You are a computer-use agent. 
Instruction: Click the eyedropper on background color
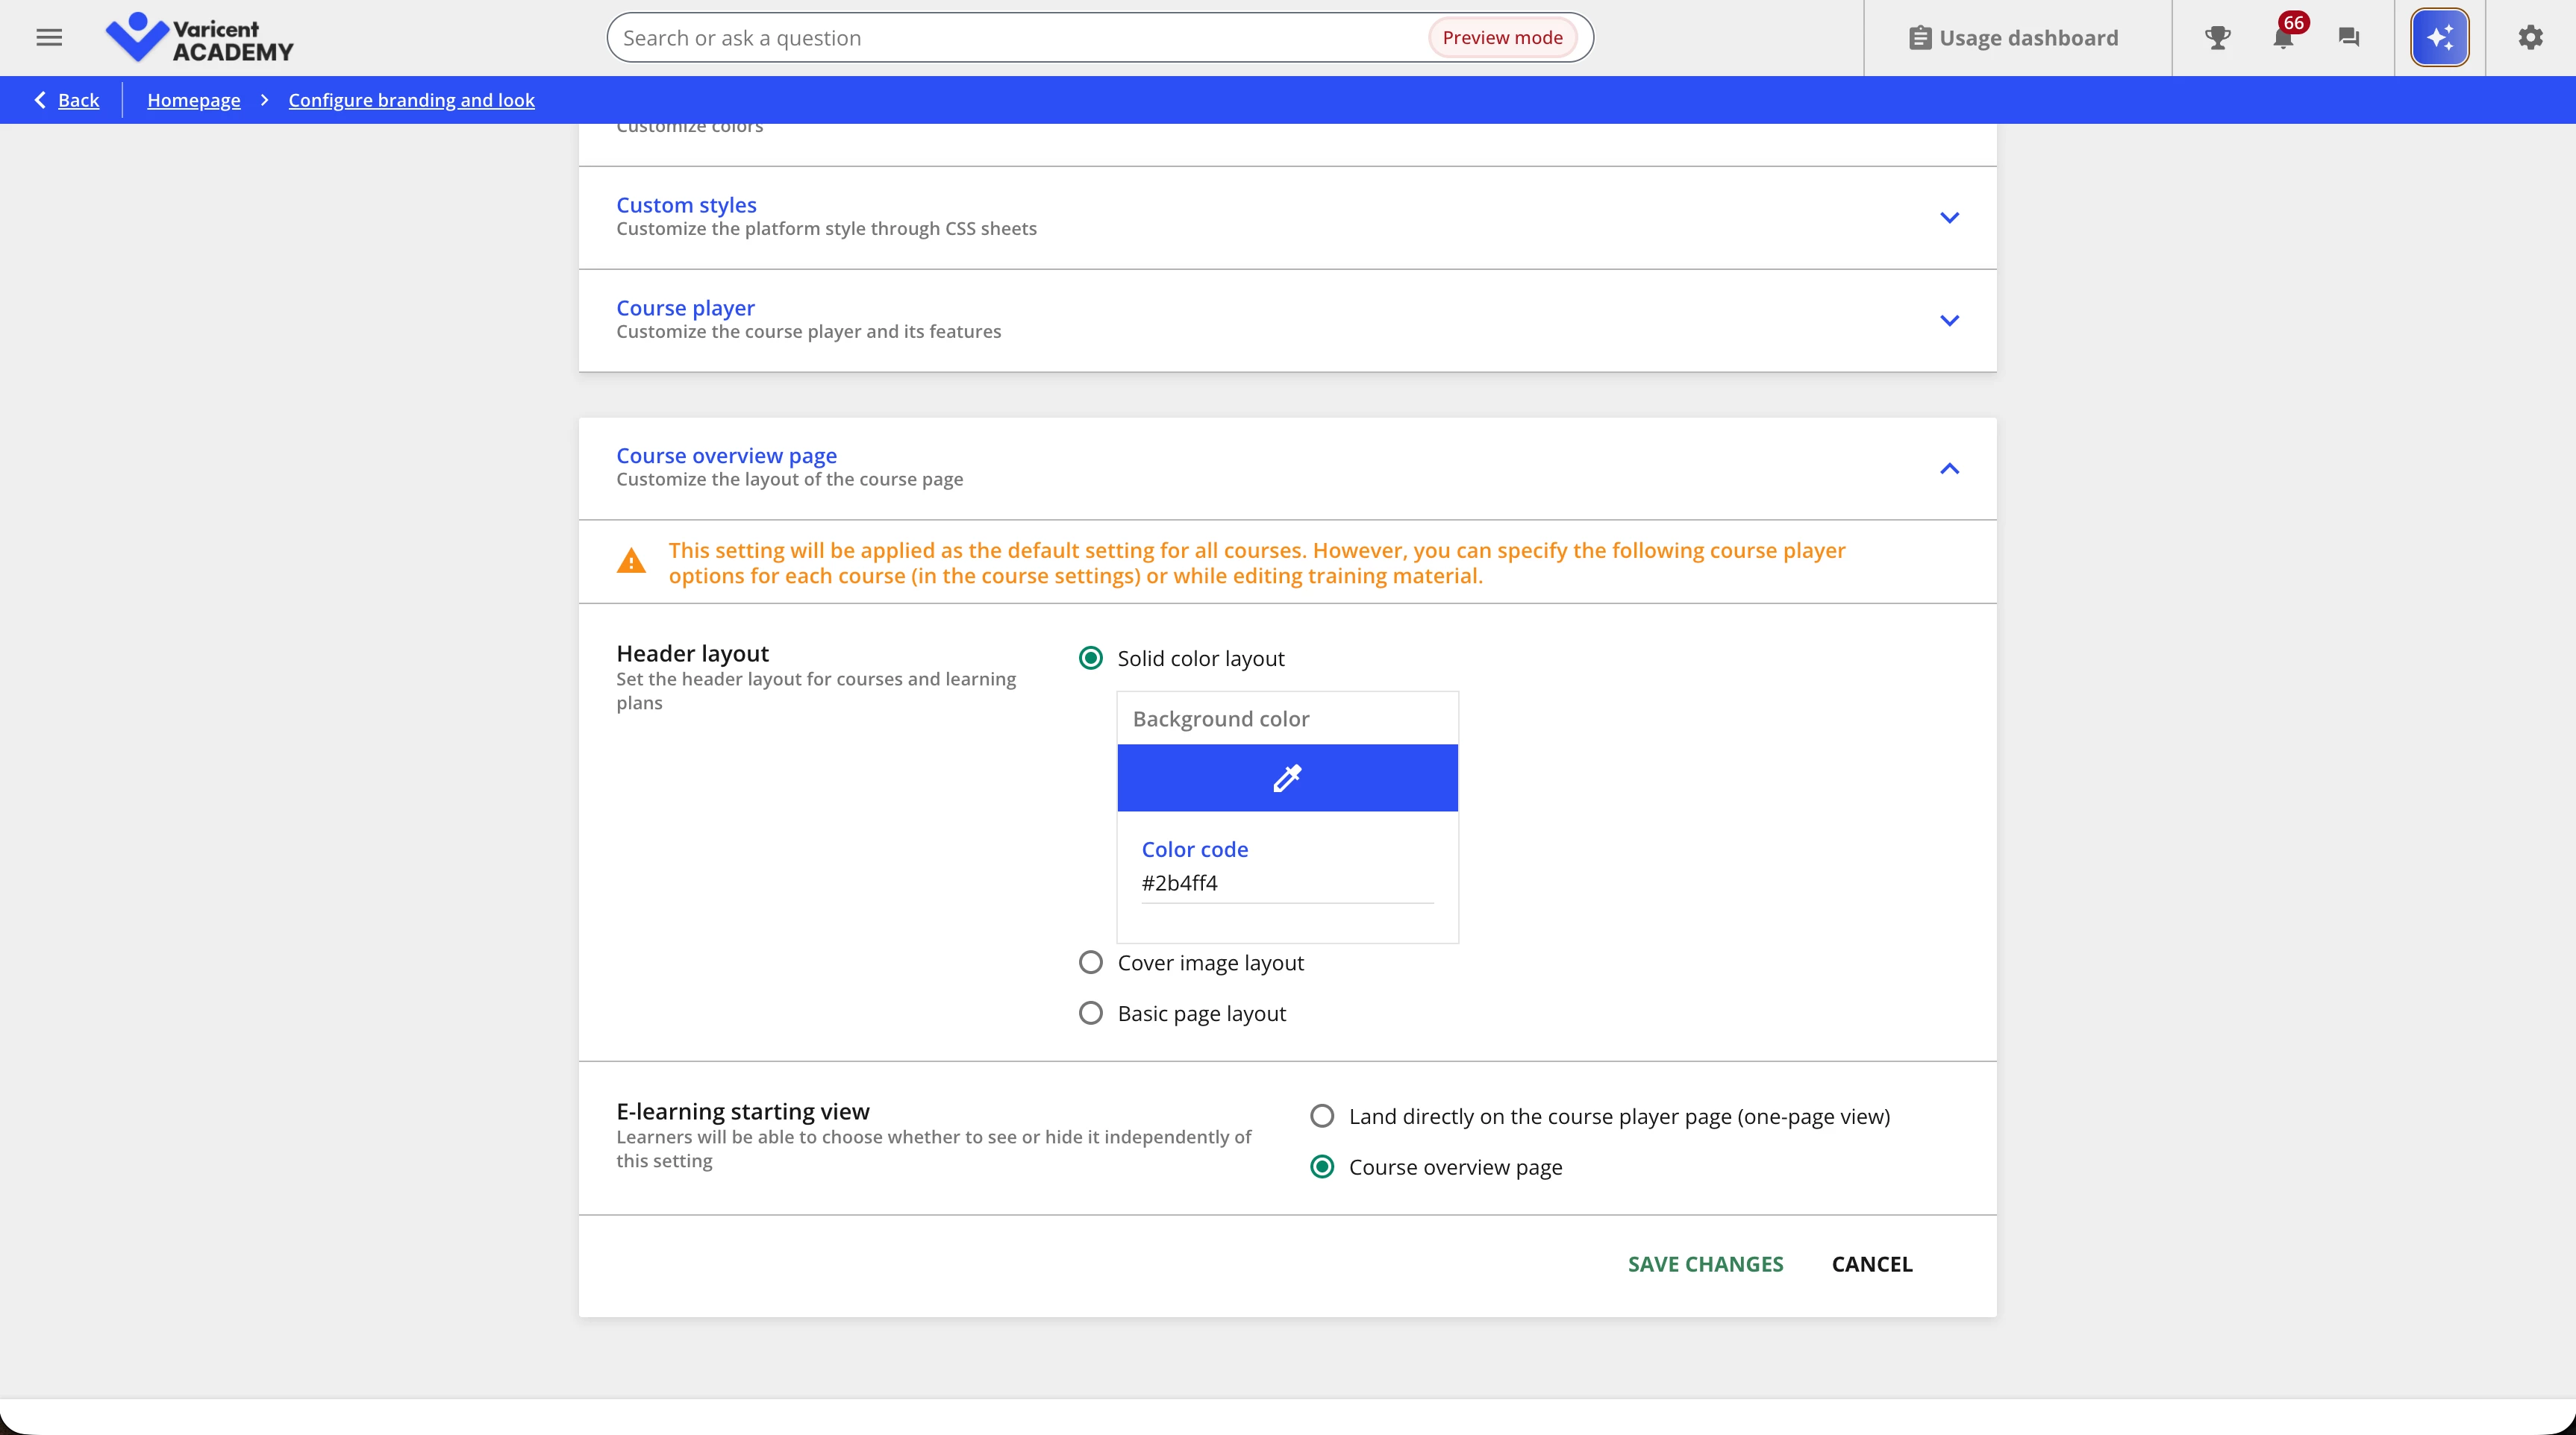coord(1287,777)
